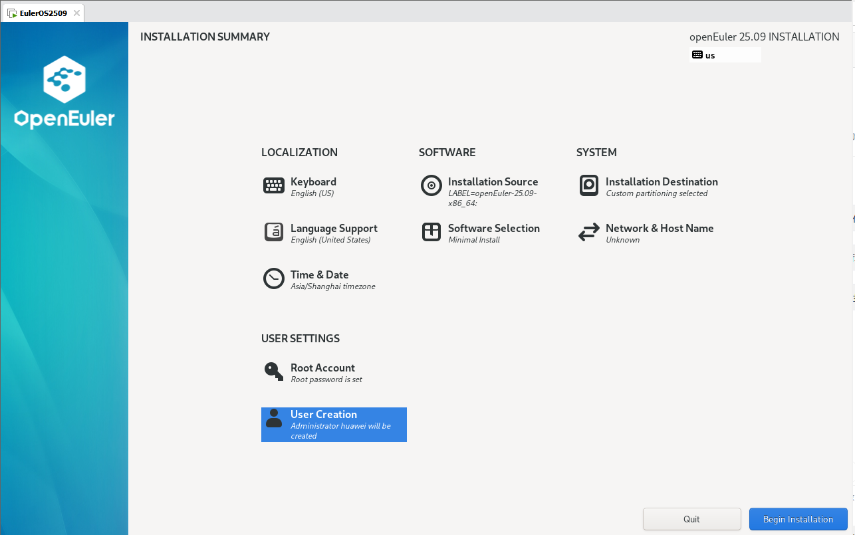Click the Installation Source disc icon
855x535 pixels.
[431, 185]
